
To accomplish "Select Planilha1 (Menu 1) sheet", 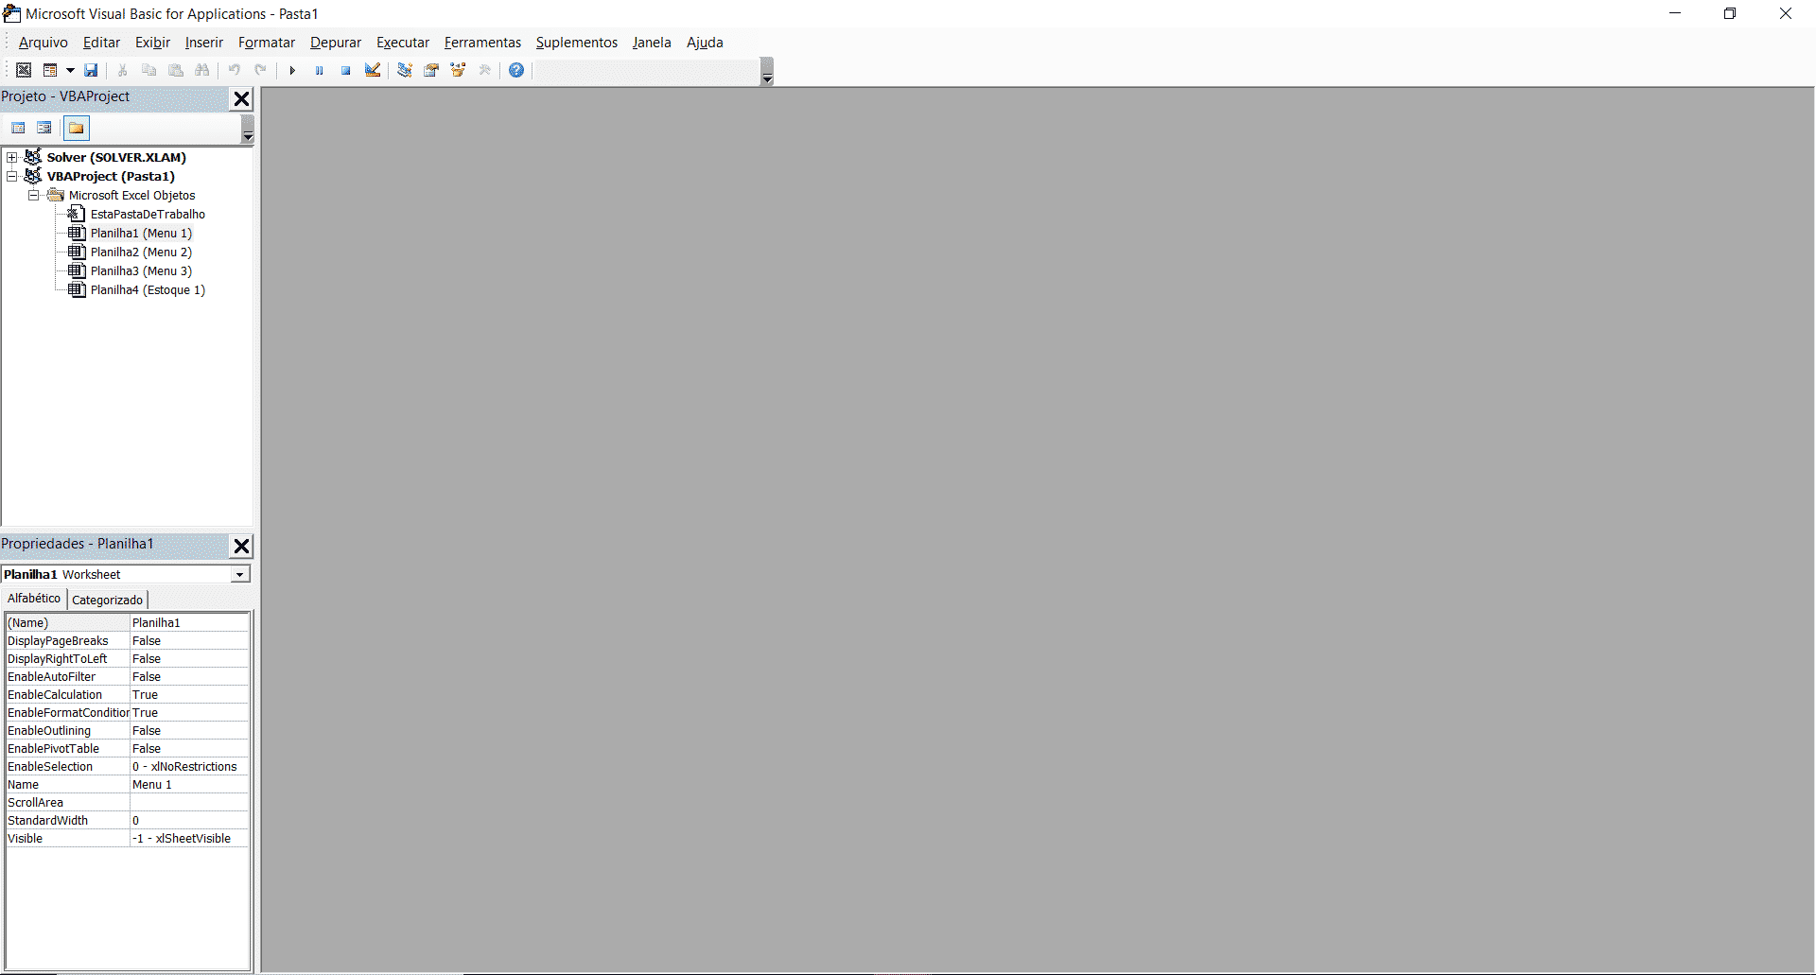I will tap(141, 233).
